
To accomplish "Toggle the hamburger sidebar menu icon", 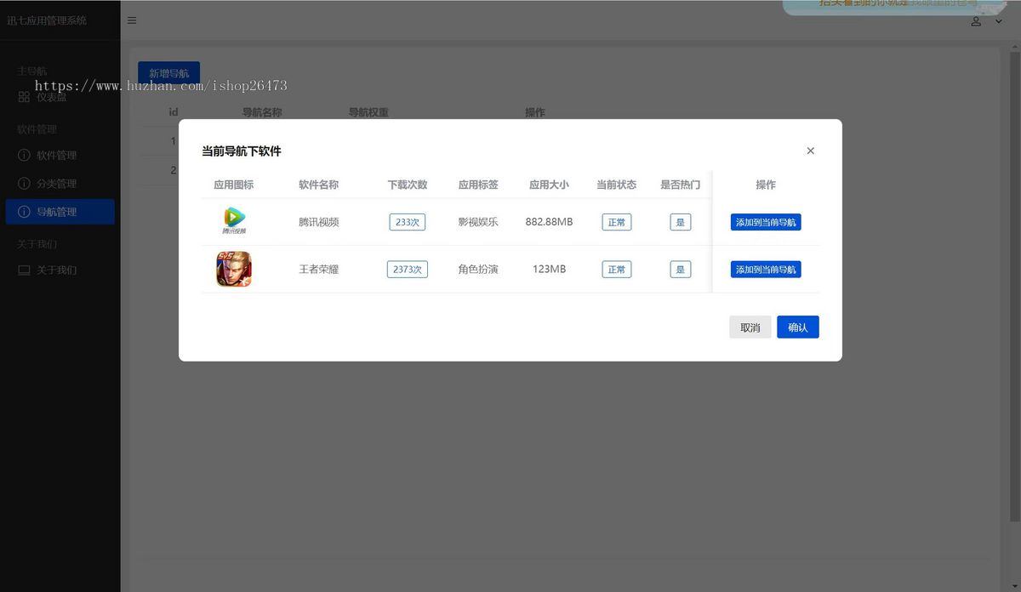I will coord(132,20).
